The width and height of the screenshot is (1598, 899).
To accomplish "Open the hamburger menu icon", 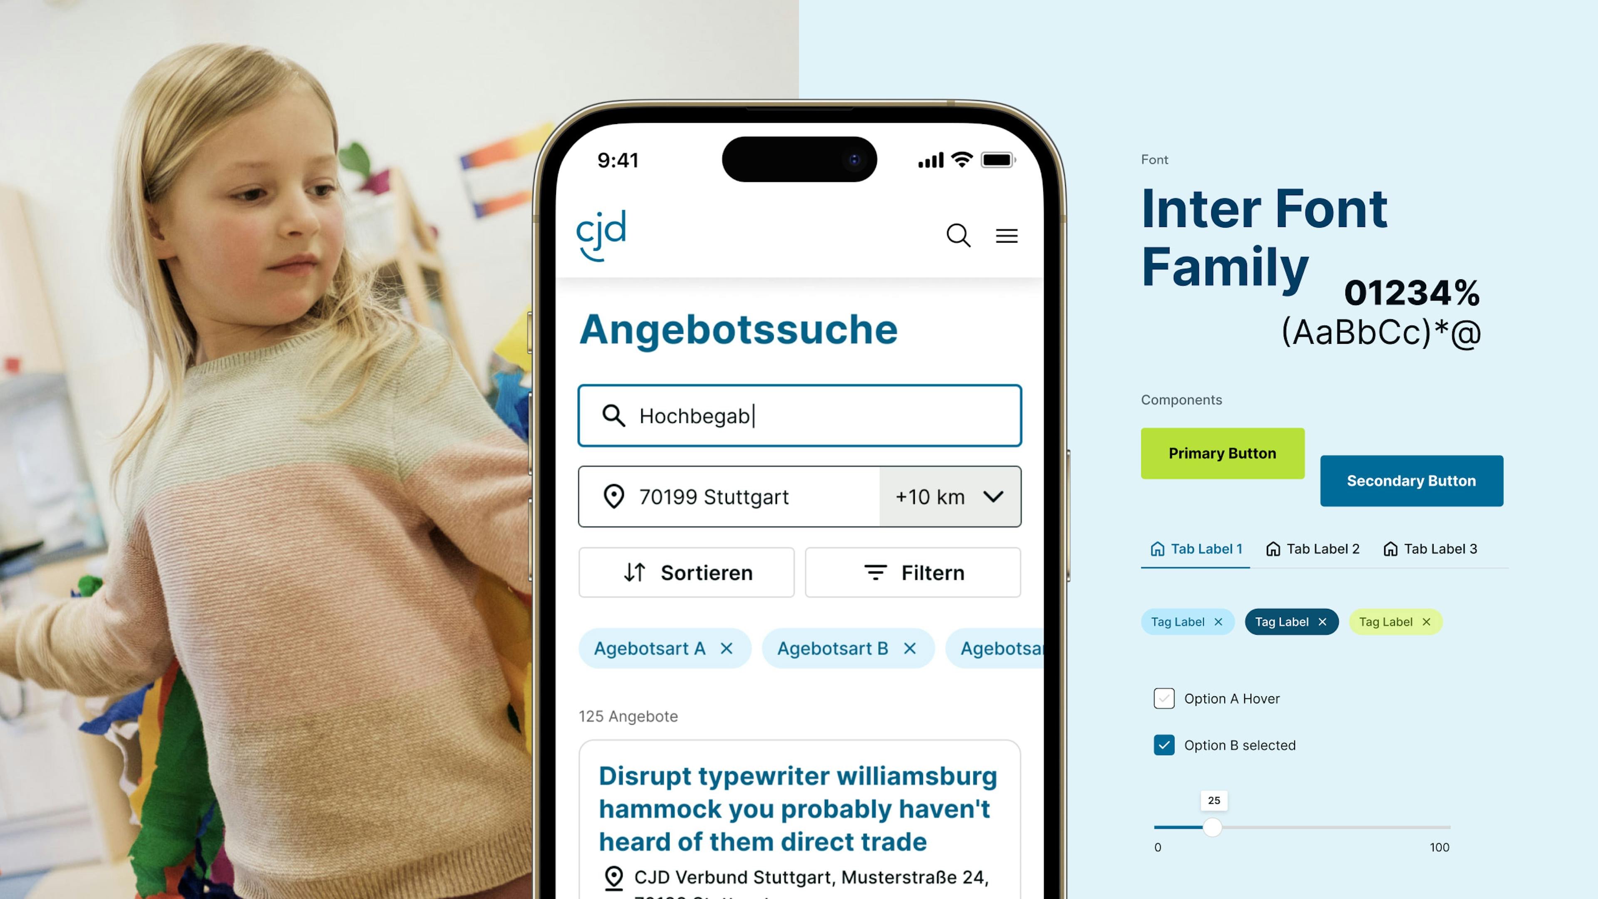I will pyautogui.click(x=1007, y=235).
